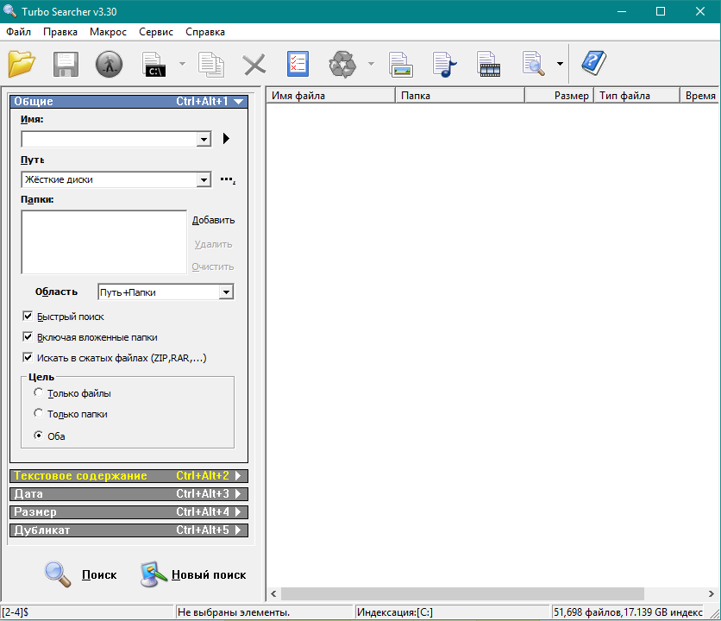Expand the Текстовое содержание panel

click(129, 475)
